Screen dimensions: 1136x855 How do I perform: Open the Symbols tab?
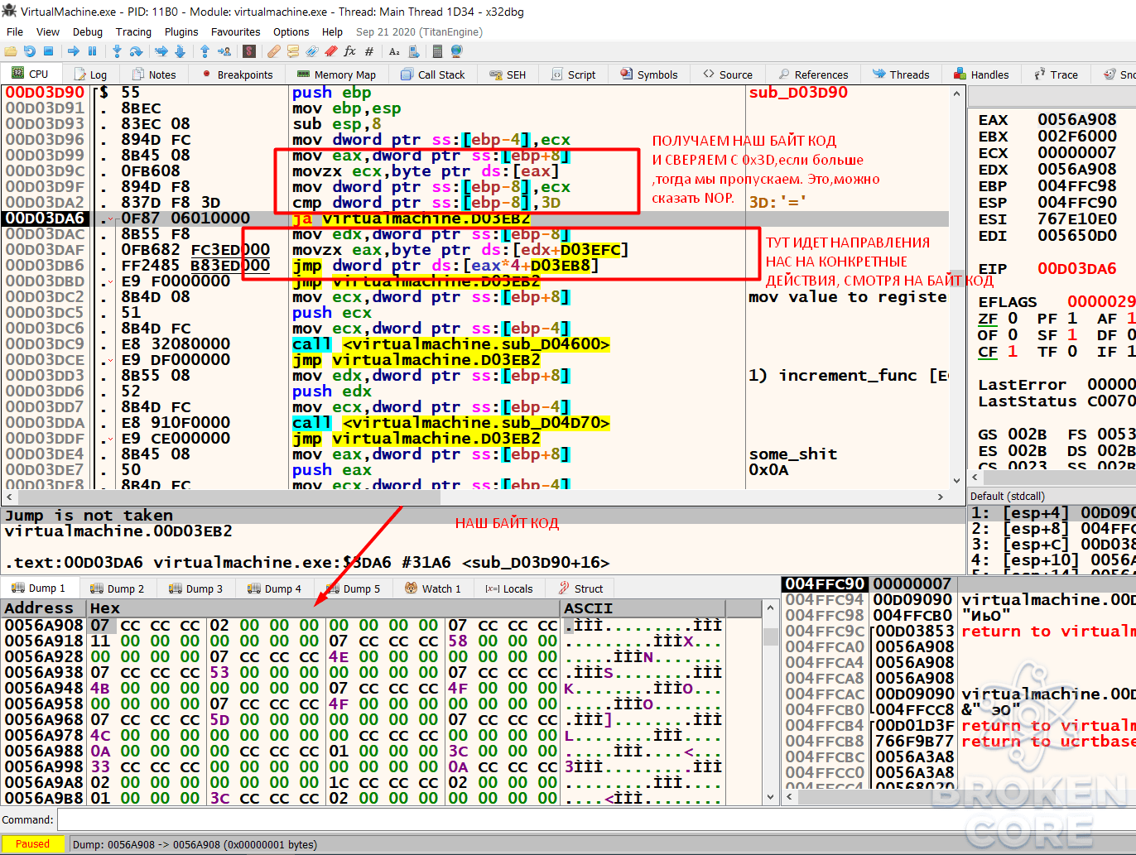(649, 74)
